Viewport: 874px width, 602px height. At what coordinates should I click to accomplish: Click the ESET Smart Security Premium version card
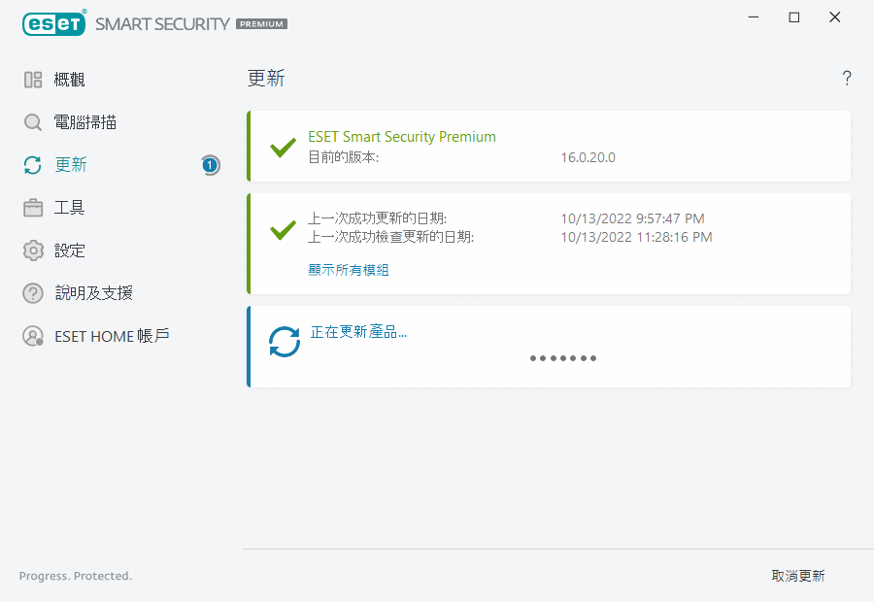549,147
